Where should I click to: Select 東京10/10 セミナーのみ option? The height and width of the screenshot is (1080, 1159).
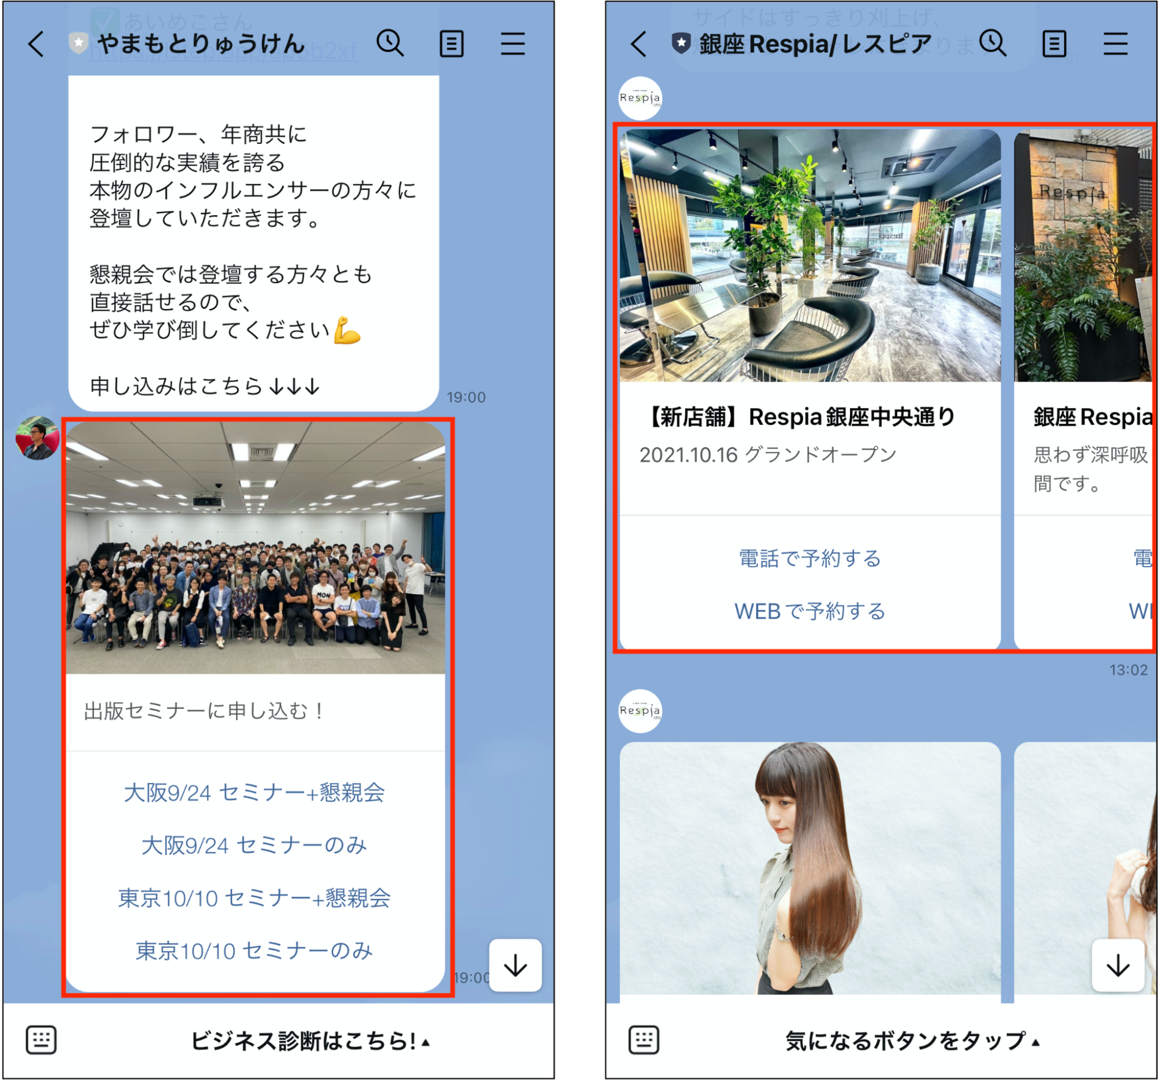(x=255, y=951)
